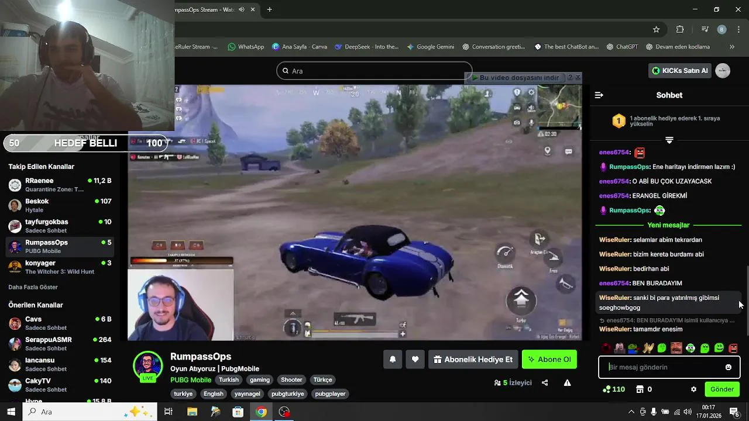Bookmark page with the star icon

pyautogui.click(x=657, y=29)
